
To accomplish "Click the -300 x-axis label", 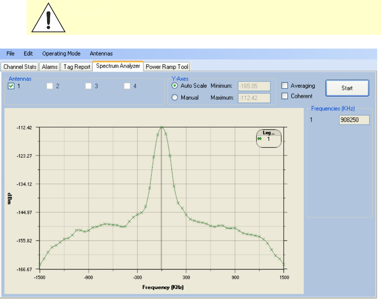I will [x=137, y=277].
